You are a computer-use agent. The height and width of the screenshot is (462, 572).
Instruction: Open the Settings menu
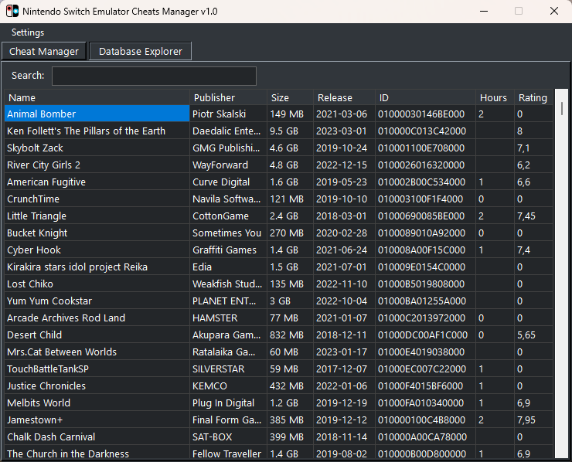tap(28, 32)
